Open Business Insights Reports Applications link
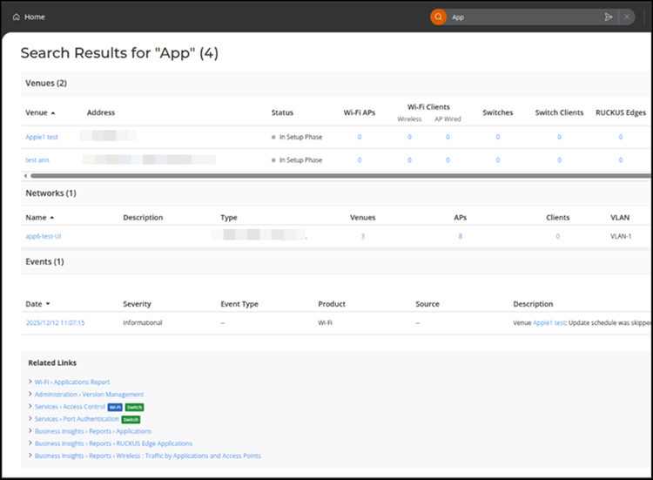 coord(93,431)
